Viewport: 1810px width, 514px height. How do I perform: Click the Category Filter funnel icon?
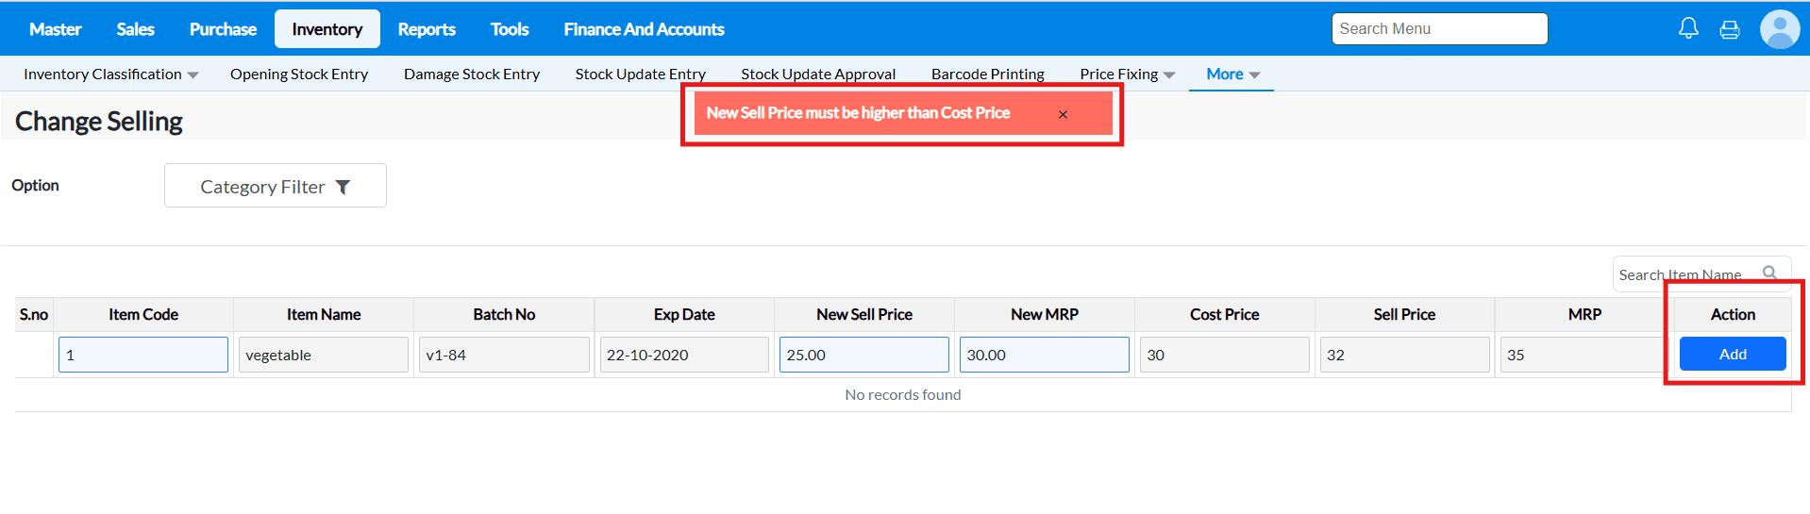[344, 187]
